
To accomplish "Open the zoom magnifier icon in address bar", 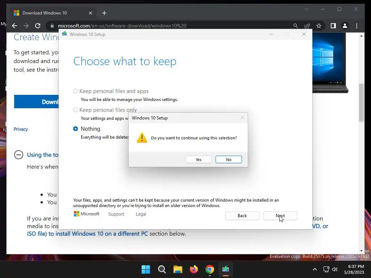I will pos(296,26).
